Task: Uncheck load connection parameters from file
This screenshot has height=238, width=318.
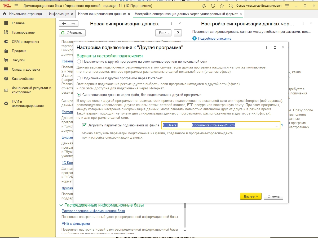Action: point(84,125)
